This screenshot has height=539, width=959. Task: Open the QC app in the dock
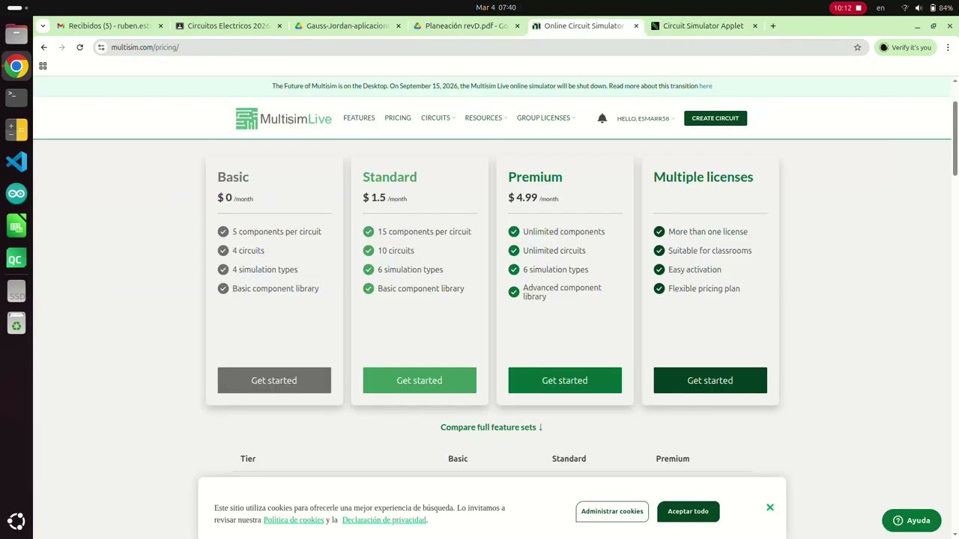click(16, 259)
